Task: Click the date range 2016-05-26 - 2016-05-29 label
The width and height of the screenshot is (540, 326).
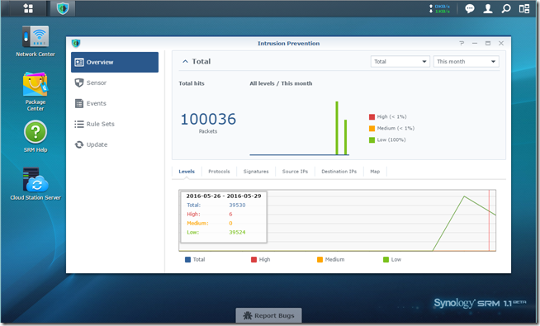Action: tap(224, 196)
